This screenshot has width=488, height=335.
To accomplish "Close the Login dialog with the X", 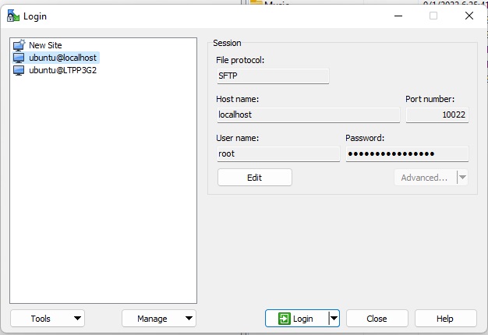I will tap(469, 16).
